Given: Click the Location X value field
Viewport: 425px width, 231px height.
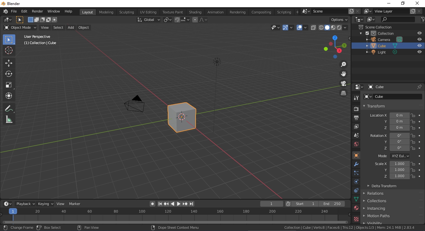Looking at the screenshot, I should (x=399, y=115).
